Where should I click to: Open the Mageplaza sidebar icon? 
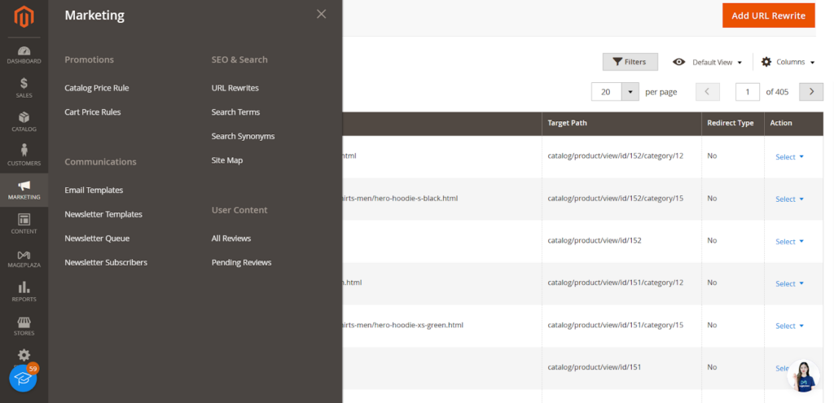[x=24, y=257]
